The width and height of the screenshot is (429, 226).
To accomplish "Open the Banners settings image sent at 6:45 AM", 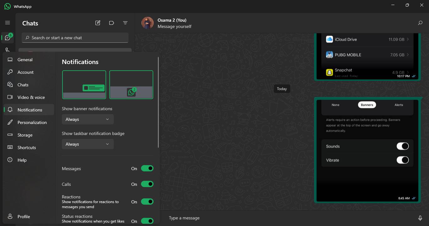I will (x=367, y=150).
